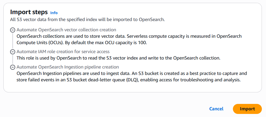The image size is (266, 117).
Task: Collapse the IAM role creation step icon
Action: pos(12,52)
